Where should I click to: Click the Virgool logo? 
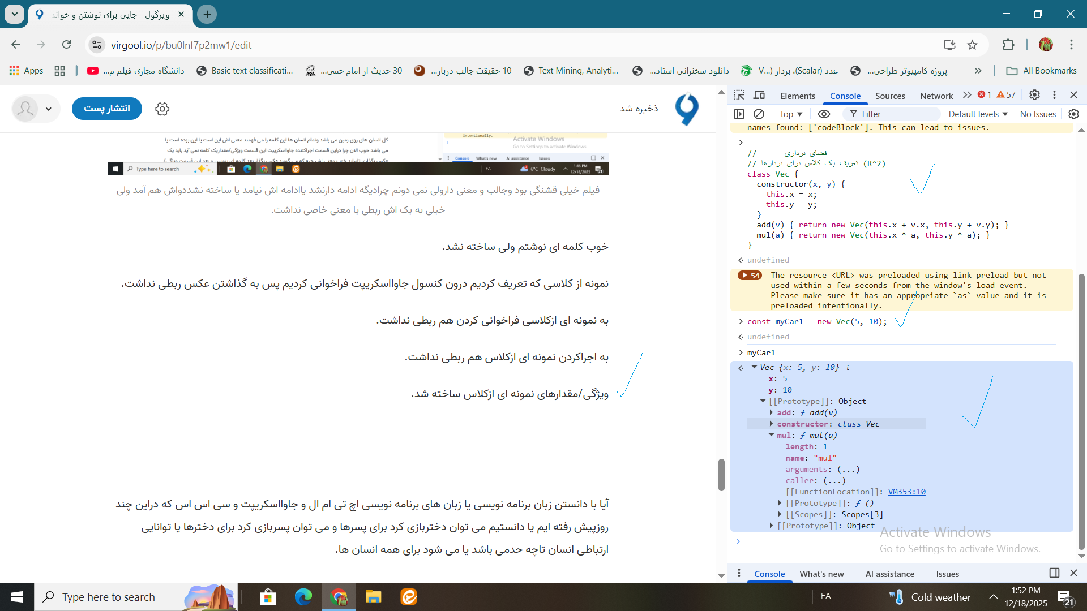tap(687, 109)
